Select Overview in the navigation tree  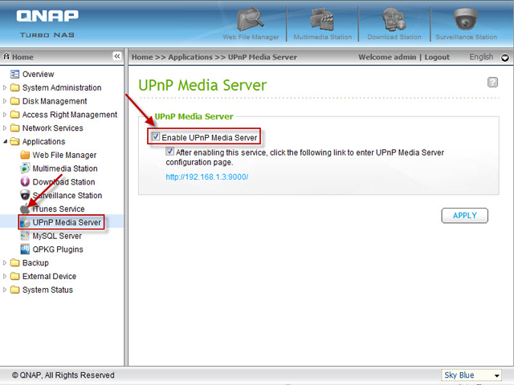coord(38,75)
